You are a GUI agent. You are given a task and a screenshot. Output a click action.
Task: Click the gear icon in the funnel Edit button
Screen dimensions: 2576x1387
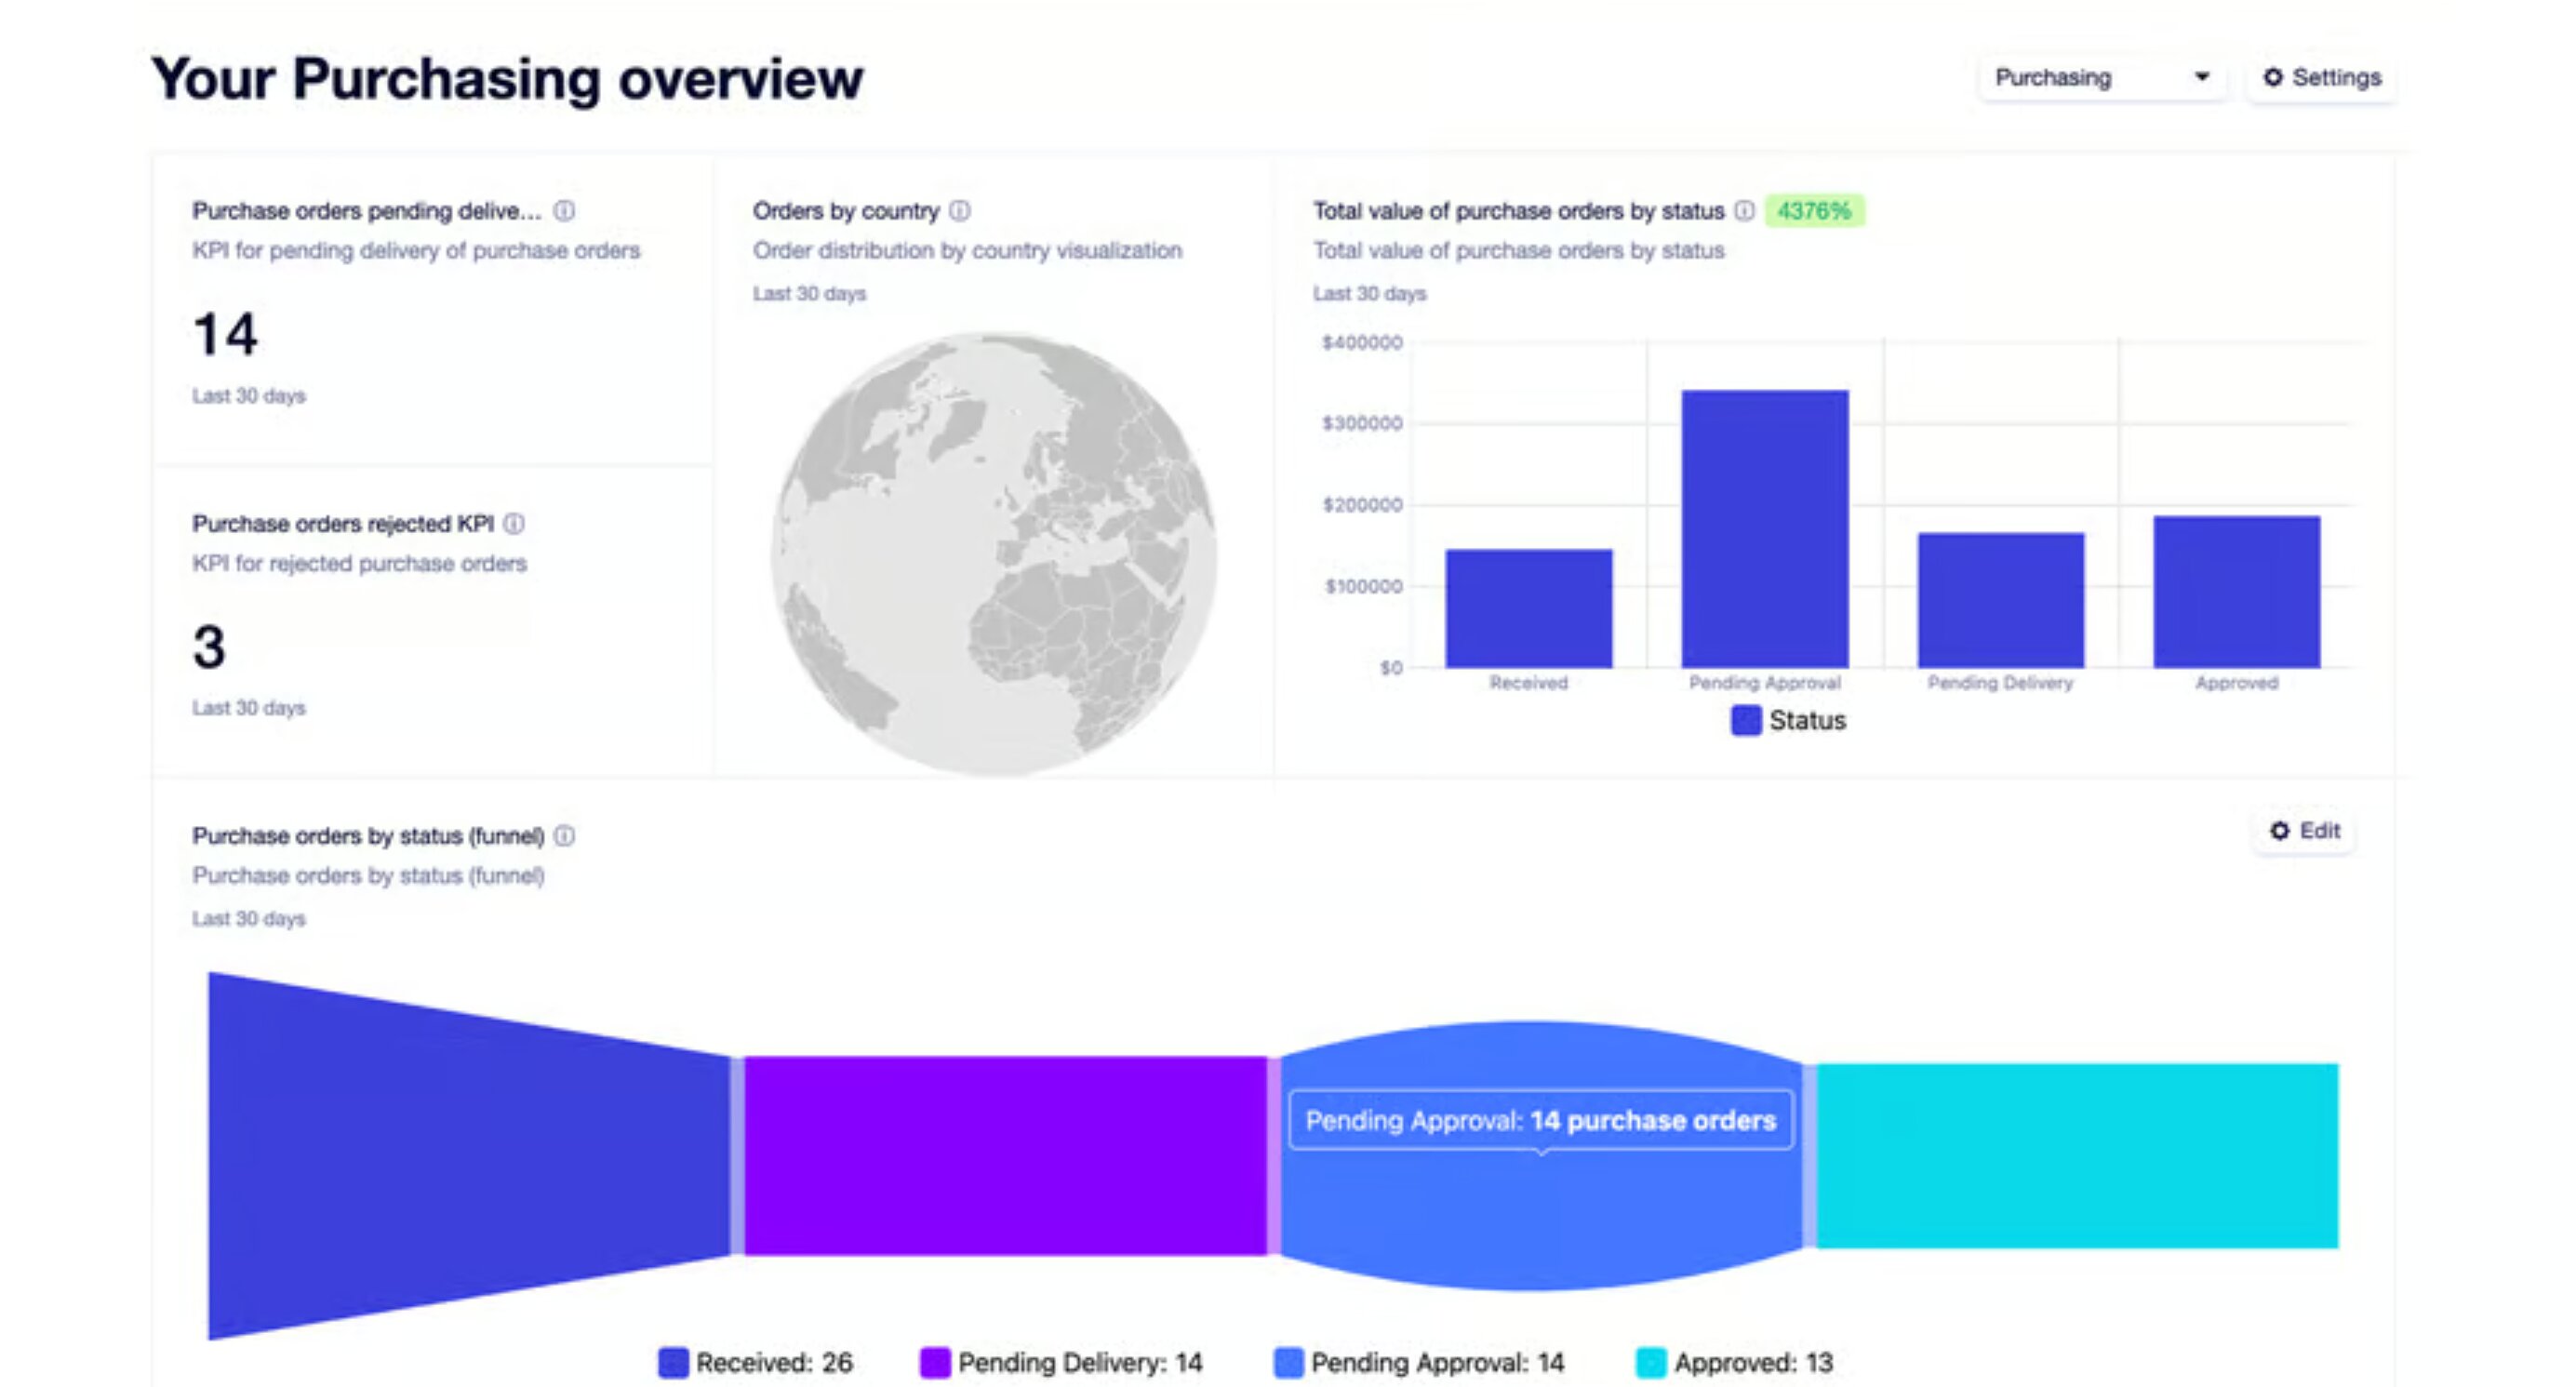[2279, 831]
